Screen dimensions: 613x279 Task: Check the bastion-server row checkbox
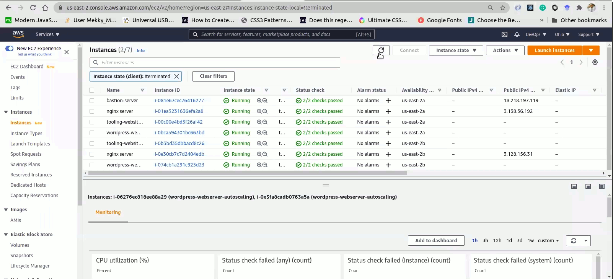(x=92, y=101)
